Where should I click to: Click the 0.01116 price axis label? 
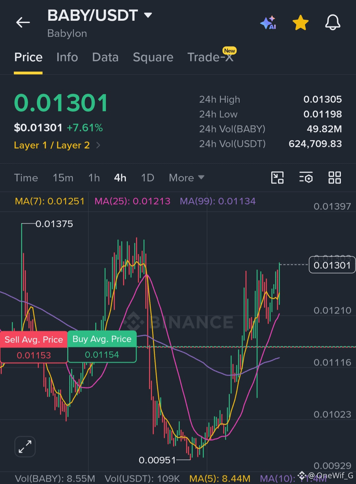[x=332, y=363]
